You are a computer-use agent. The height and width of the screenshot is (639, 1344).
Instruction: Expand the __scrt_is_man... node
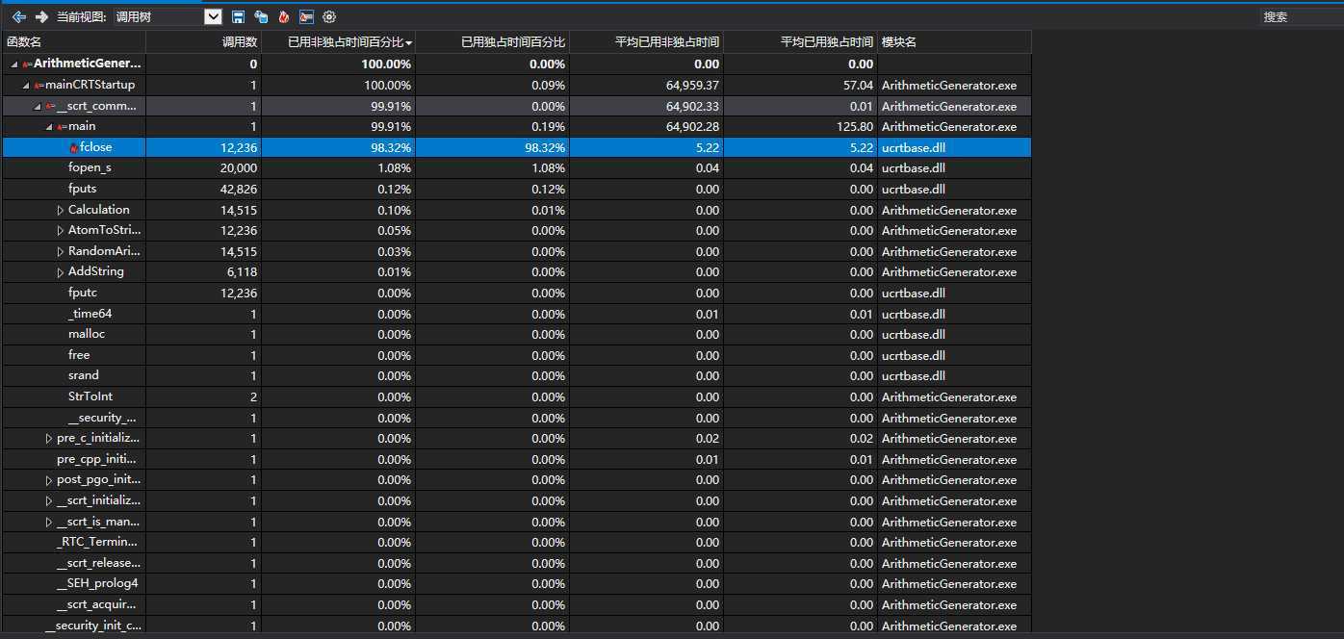[x=49, y=522]
